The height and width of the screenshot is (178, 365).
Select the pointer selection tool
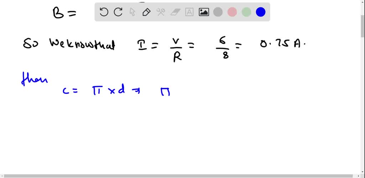coord(133,12)
